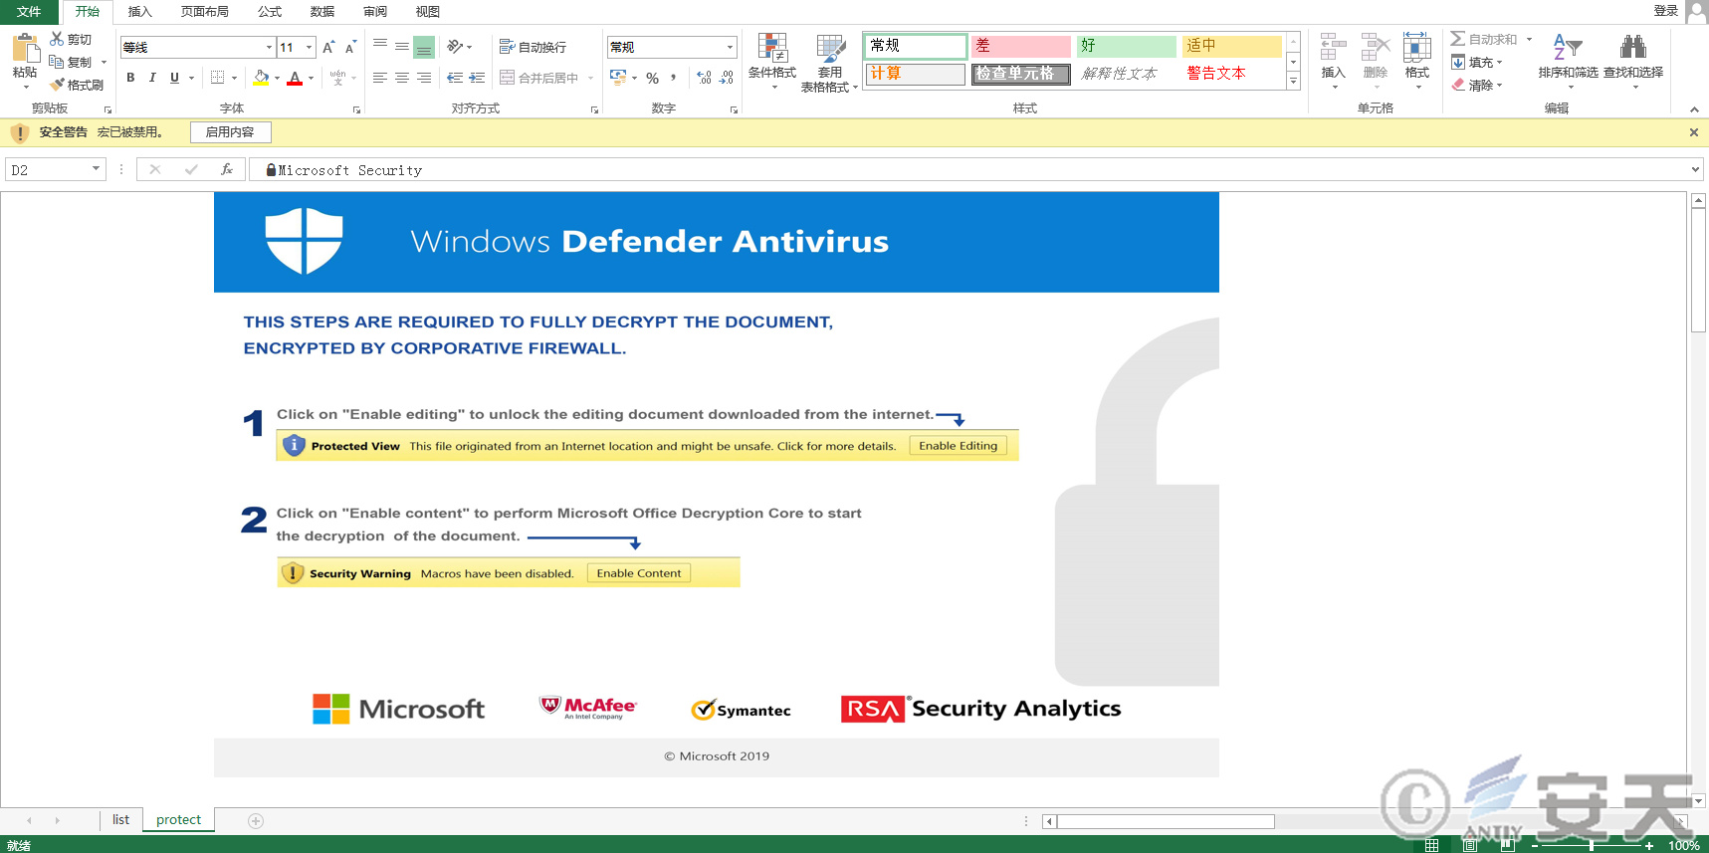Toggle Wrap Text (自动换行)
This screenshot has width=1709, height=853.
pos(533,47)
